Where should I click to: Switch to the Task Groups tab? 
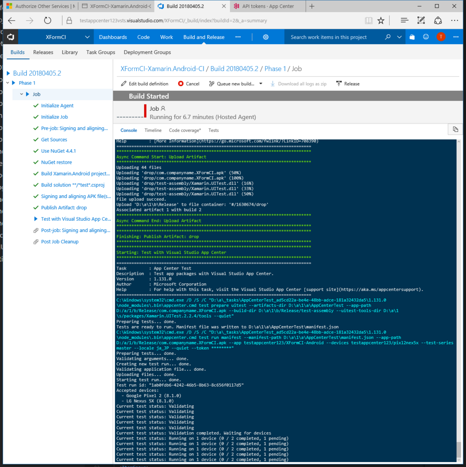point(101,52)
